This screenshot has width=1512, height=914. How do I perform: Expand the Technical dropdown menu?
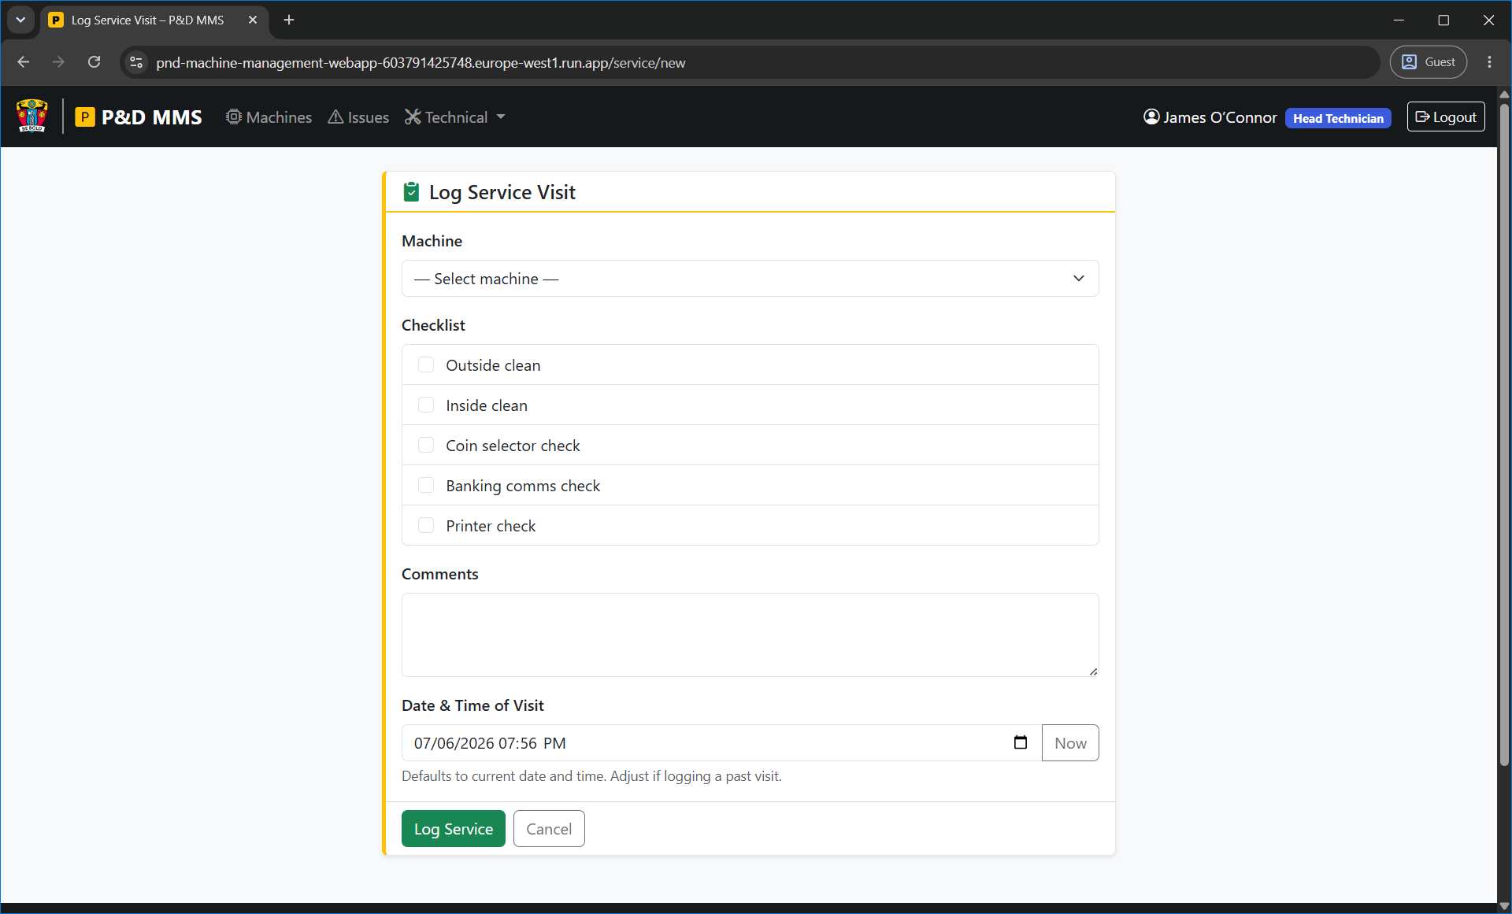click(455, 117)
